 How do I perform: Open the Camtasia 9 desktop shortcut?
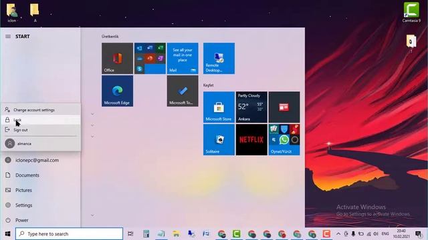tap(411, 12)
